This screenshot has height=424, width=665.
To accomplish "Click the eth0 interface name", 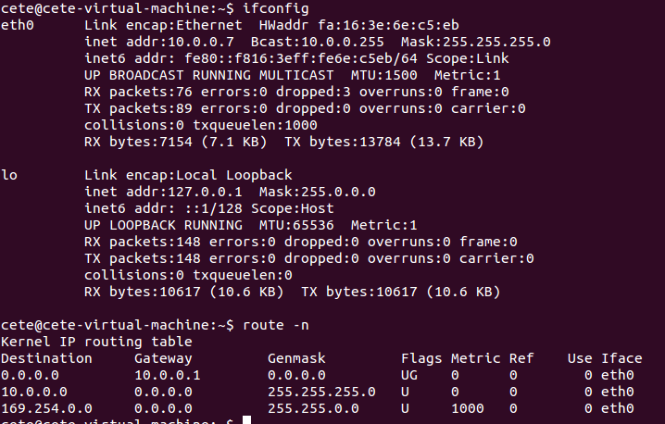I will pos(18,25).
